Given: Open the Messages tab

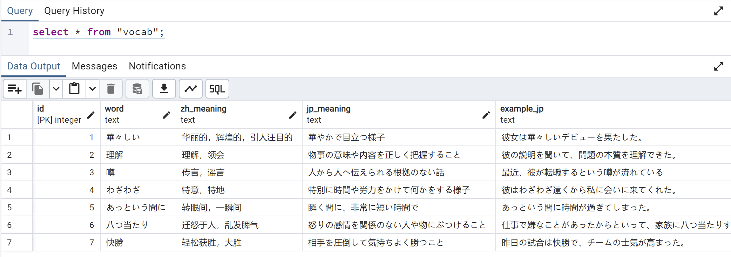Looking at the screenshot, I should [94, 66].
